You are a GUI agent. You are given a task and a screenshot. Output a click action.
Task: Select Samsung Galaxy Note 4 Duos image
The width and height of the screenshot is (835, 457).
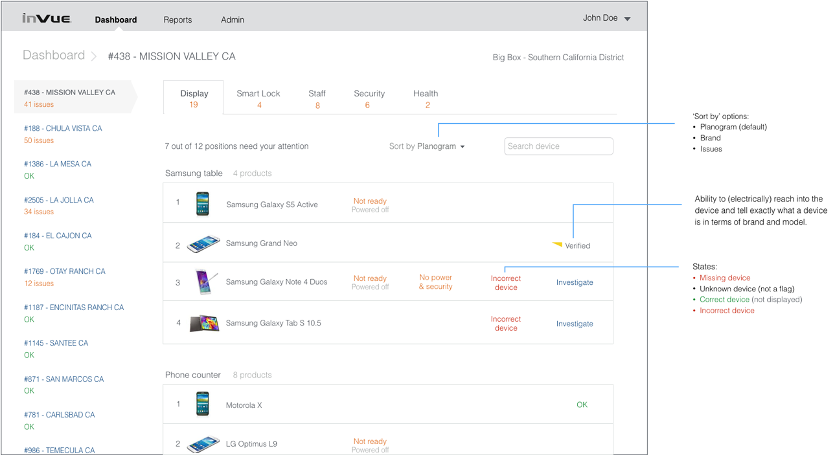point(207,282)
